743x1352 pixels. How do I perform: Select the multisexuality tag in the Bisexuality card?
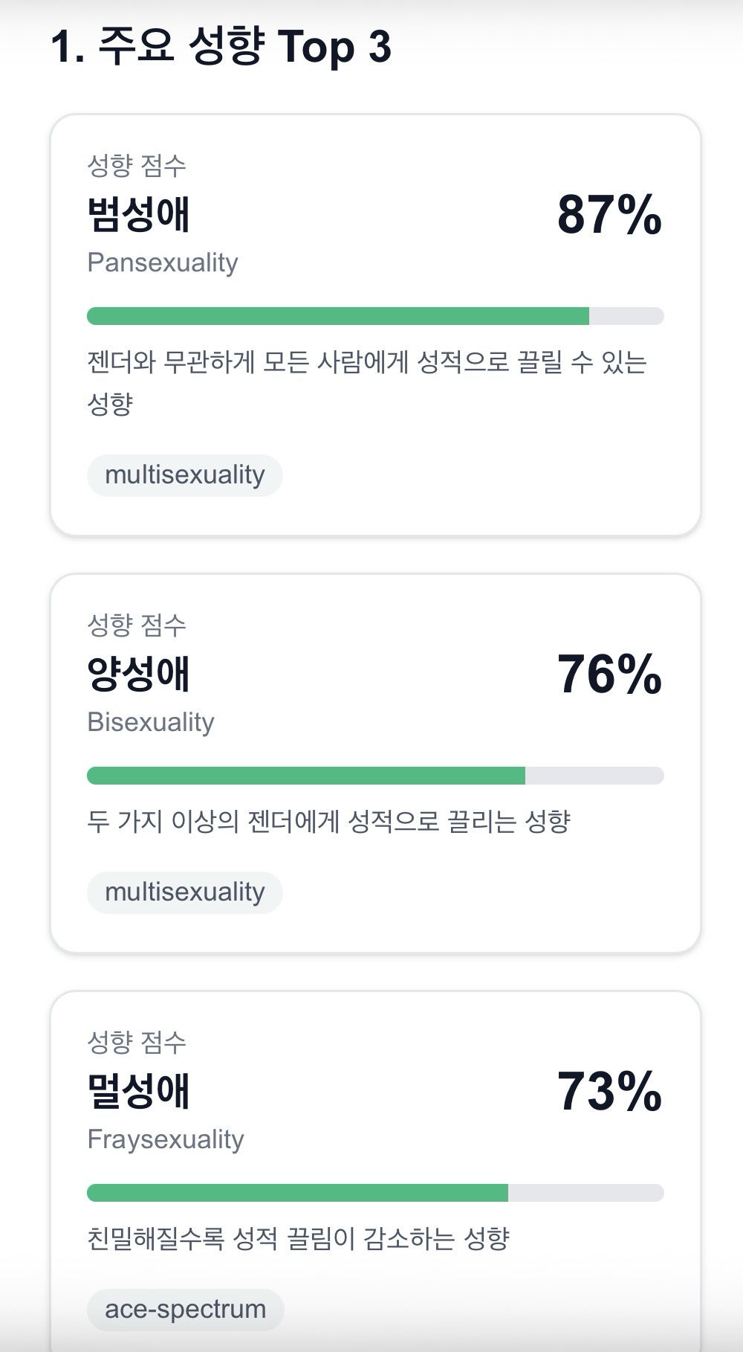185,892
